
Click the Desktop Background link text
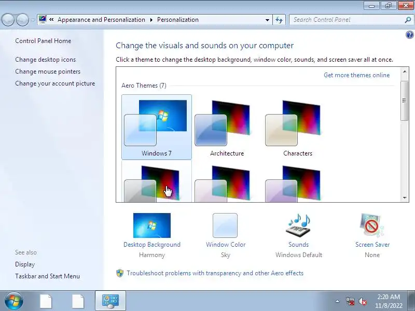pyautogui.click(x=152, y=245)
